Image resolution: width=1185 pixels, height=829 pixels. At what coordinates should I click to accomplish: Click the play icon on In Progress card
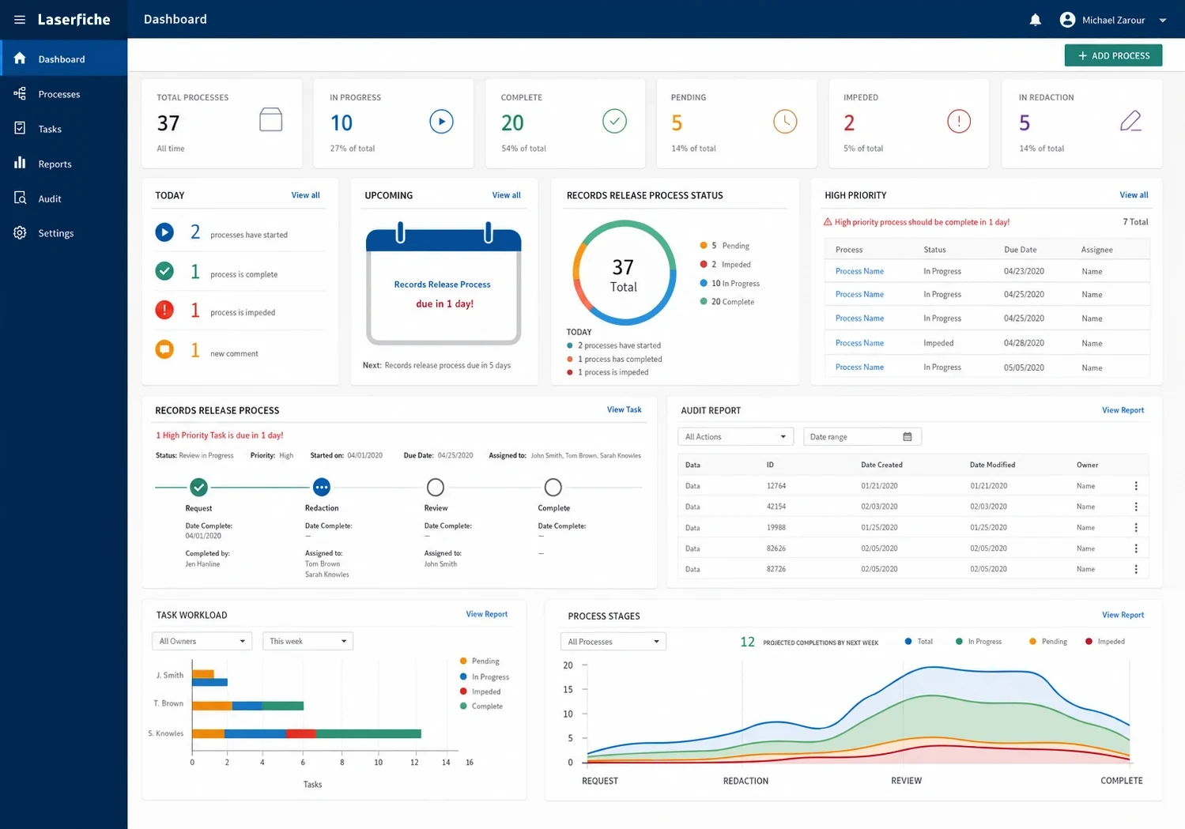pyautogui.click(x=441, y=121)
